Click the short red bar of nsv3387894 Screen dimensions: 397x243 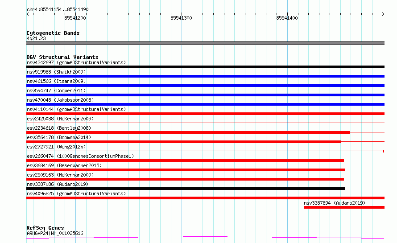[x=344, y=207]
